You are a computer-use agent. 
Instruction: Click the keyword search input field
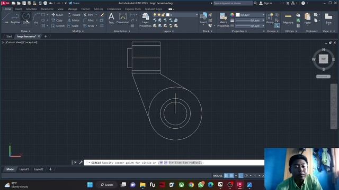click(x=233, y=3)
